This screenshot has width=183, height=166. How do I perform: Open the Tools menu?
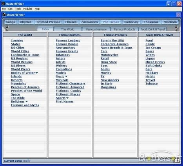pos(18,9)
